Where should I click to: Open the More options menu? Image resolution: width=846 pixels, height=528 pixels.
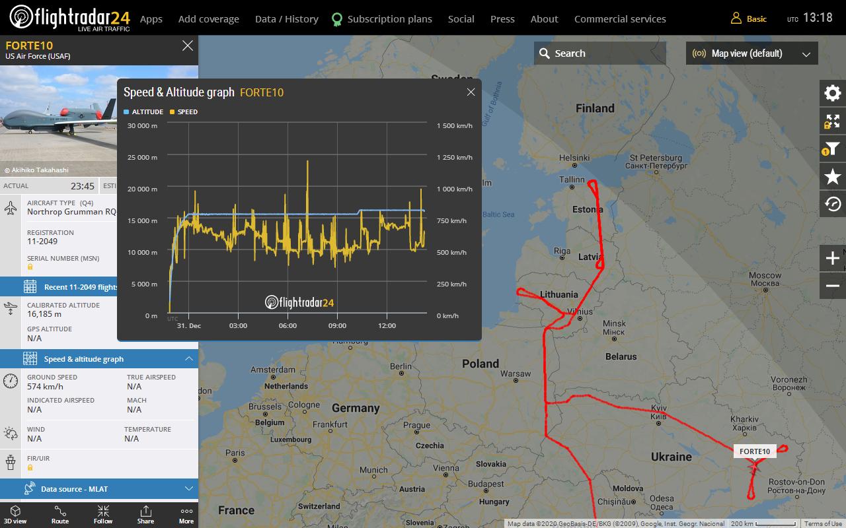point(186,515)
